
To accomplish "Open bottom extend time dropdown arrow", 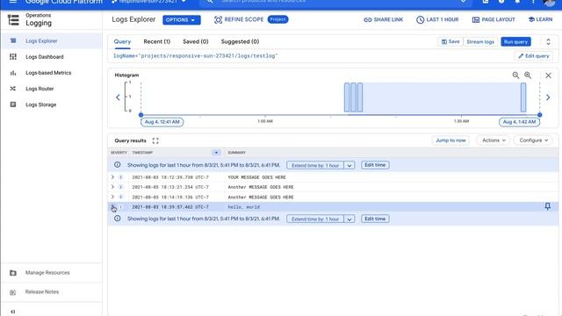I will 349,219.
